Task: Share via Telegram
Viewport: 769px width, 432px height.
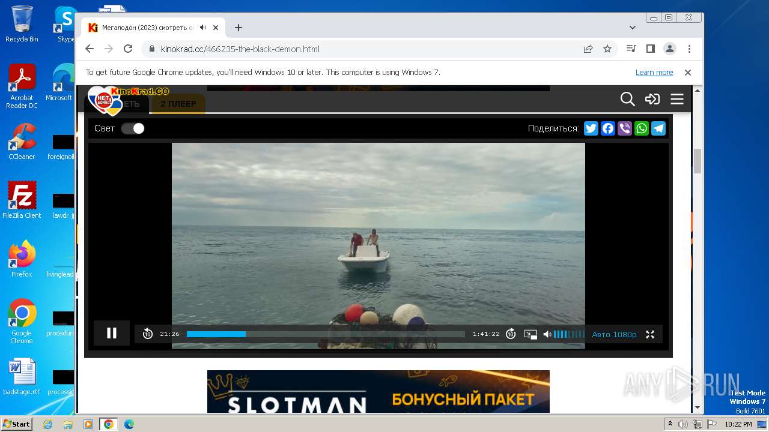Action: point(658,128)
